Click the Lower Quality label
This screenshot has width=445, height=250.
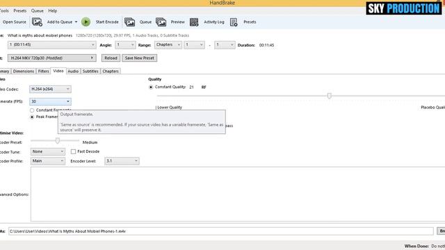click(x=170, y=108)
